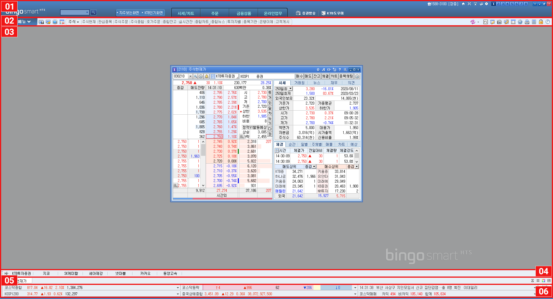553x299 pixels.
Task: Open the 250일최 period dropdown
Action: click(x=290, y=89)
